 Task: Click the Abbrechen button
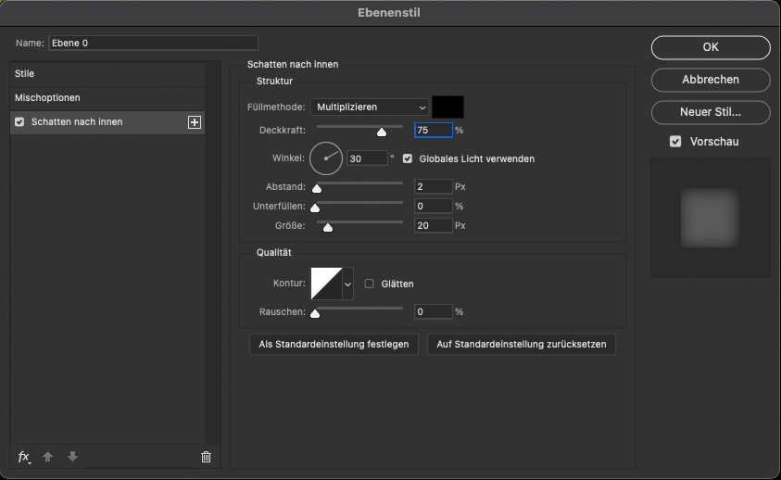[711, 80]
